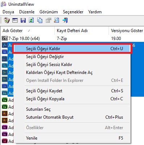Click the save floppy disk toolbar icon
Image resolution: width=144 pixels, height=145 pixels.
coord(23,20)
